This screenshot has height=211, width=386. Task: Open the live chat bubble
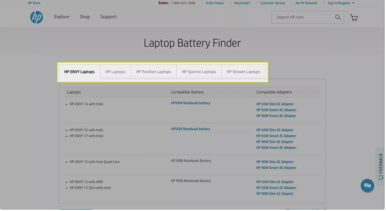[367, 185]
